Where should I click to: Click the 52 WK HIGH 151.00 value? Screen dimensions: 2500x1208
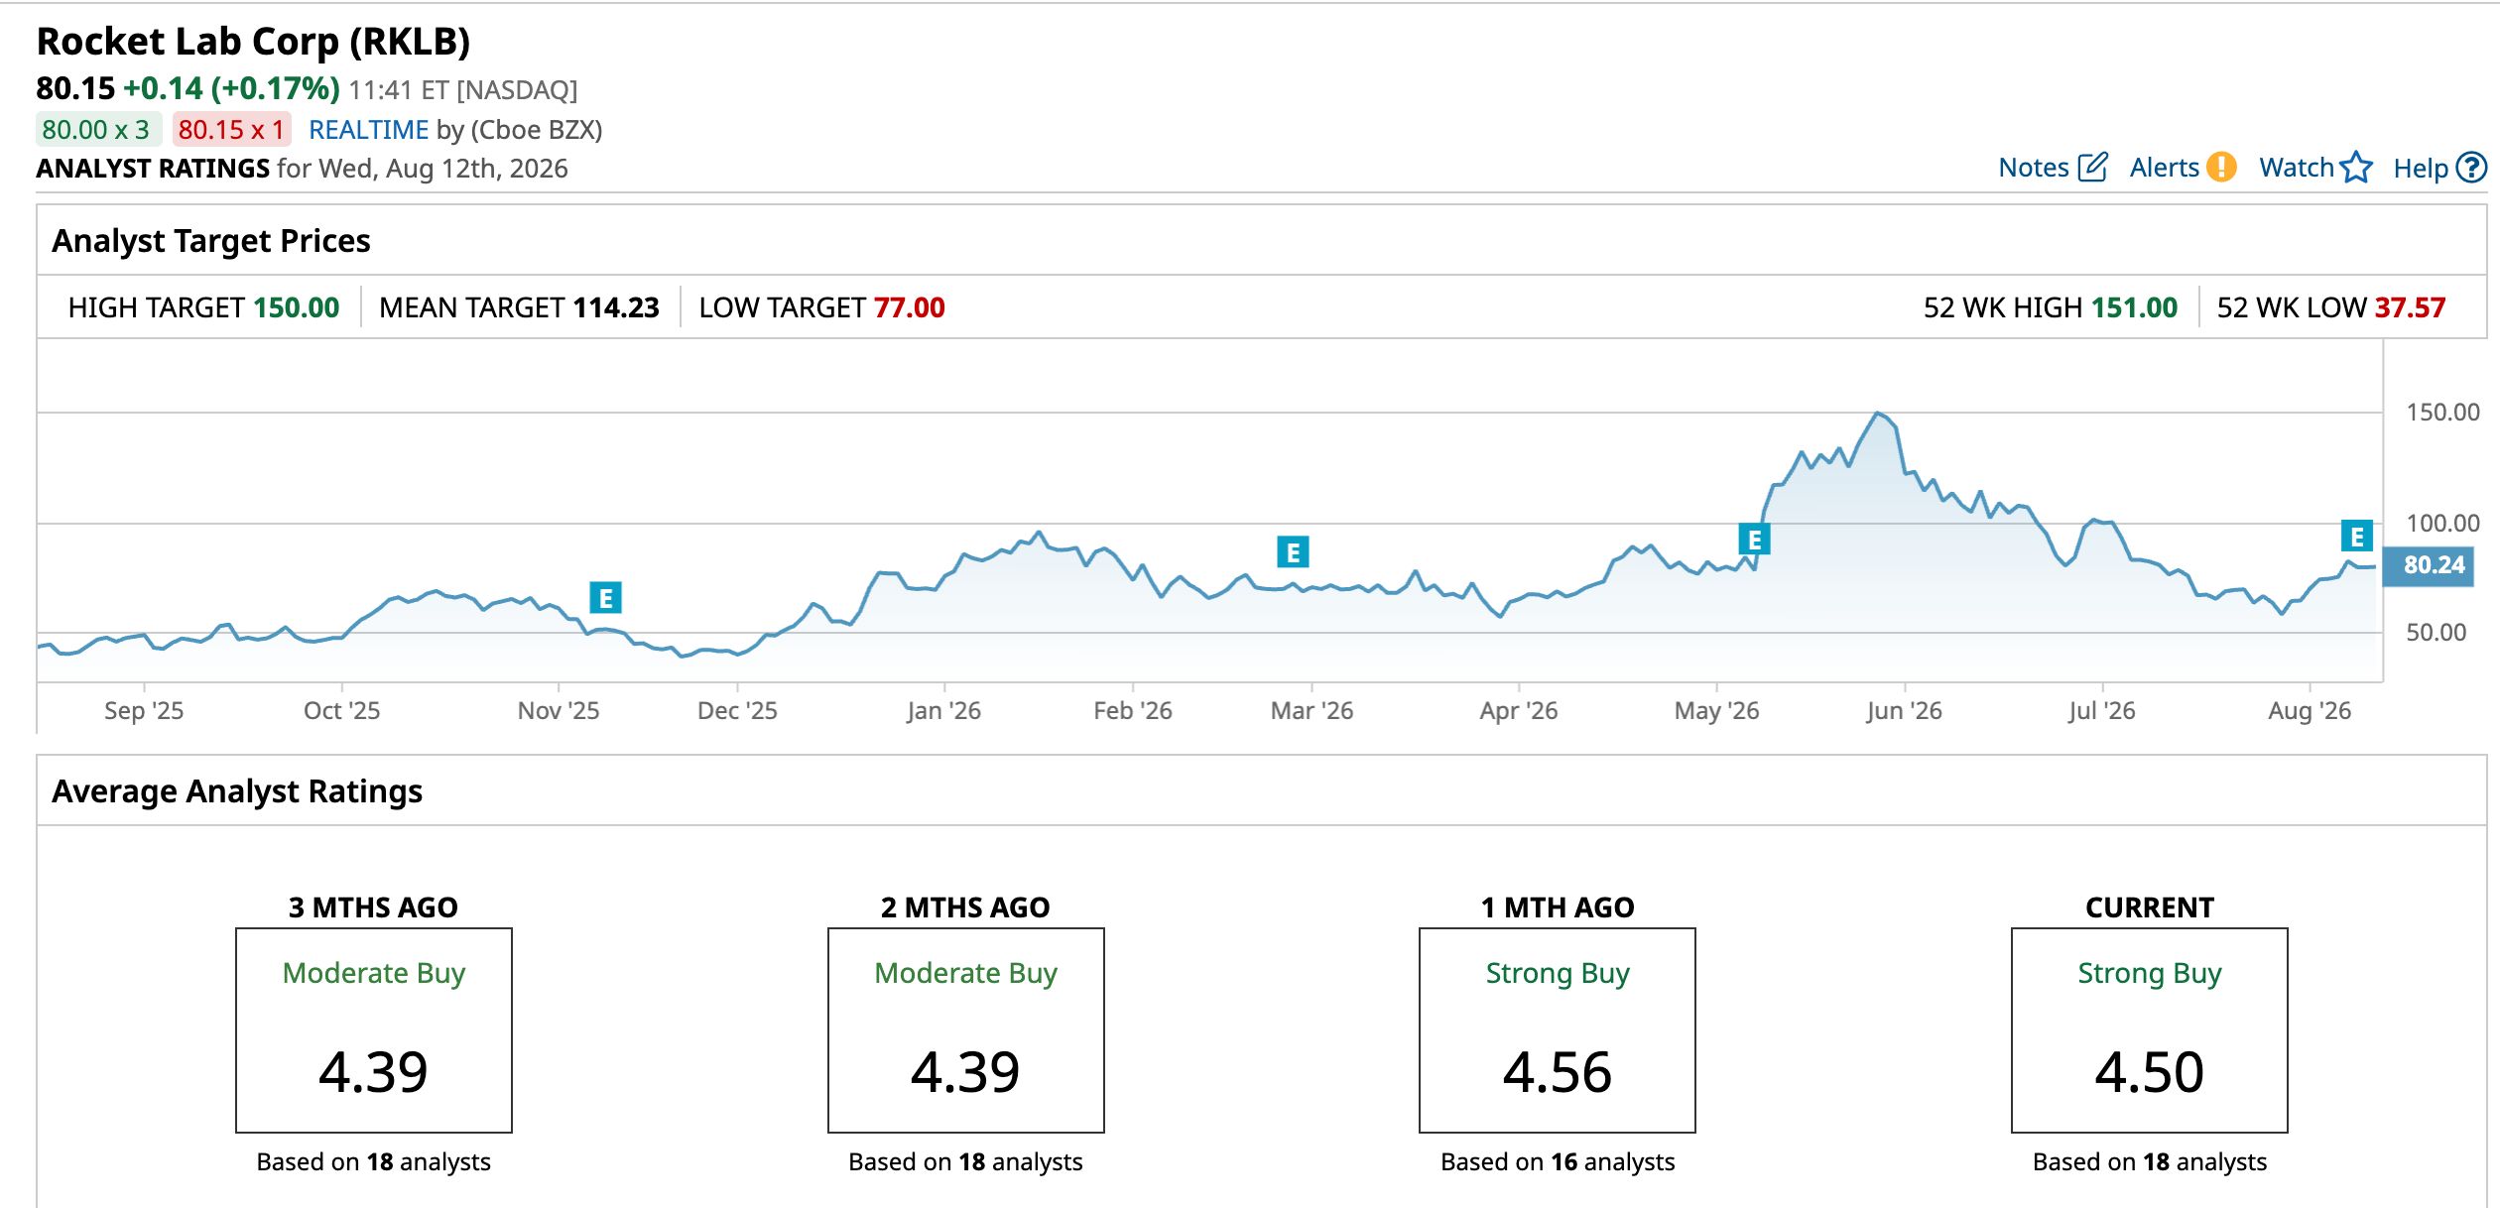2134,307
